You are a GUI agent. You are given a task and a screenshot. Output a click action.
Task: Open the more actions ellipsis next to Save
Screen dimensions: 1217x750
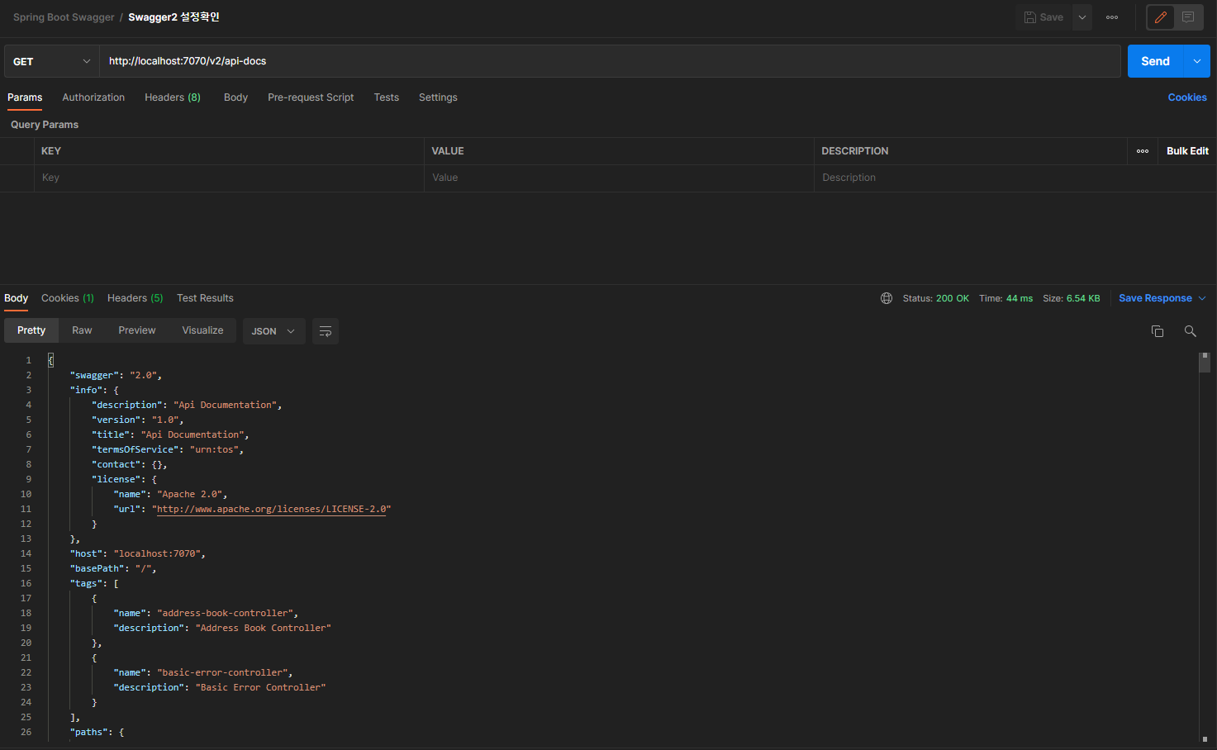[1112, 17]
